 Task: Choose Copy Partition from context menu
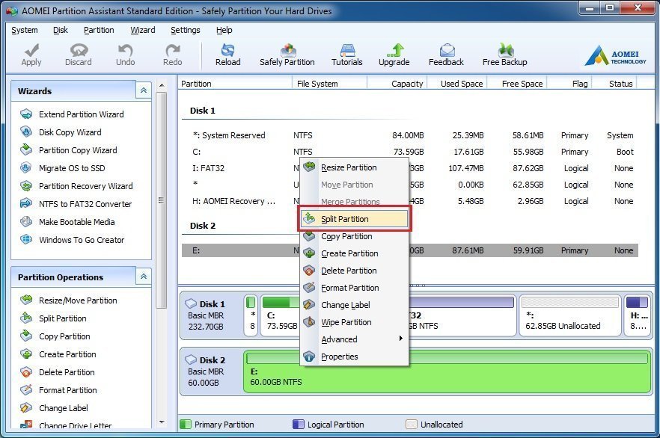(355, 236)
